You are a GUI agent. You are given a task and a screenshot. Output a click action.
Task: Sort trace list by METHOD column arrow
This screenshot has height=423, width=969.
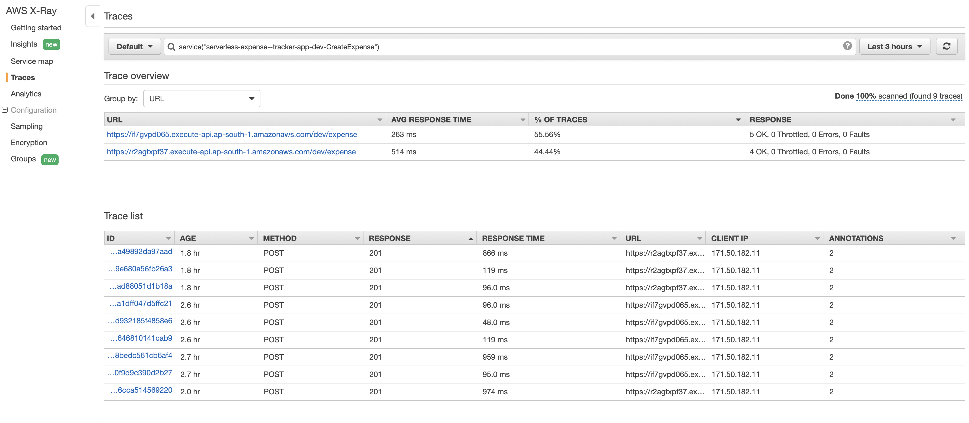[x=357, y=239]
